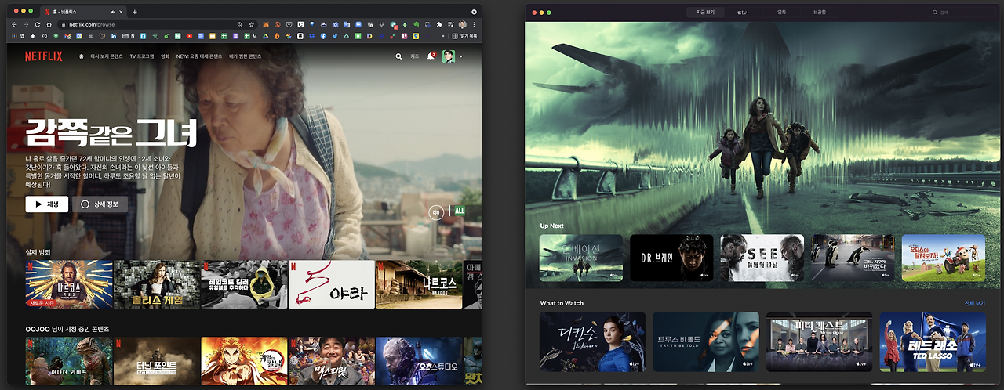The image size is (1004, 390).
Task: Open the Dropbox bookmark icon
Action: 312,36
